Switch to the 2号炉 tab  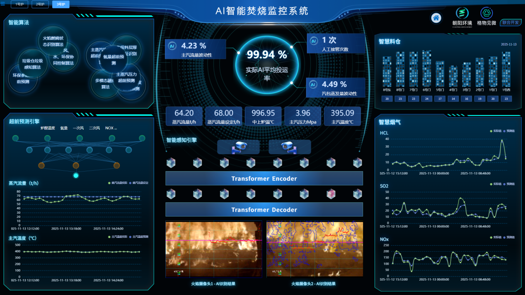(x=40, y=5)
